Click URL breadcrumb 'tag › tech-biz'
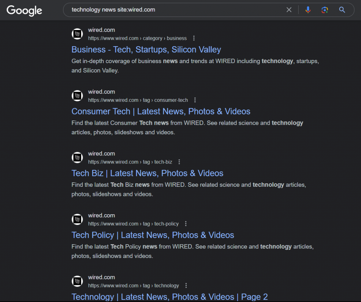The width and height of the screenshot is (361, 302). tap(158, 162)
